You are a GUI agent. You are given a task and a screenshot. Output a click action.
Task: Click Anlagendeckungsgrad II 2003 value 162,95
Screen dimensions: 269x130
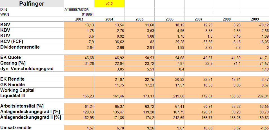pos(79,118)
